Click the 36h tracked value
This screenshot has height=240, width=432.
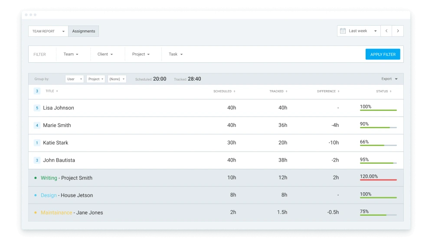coord(283,125)
